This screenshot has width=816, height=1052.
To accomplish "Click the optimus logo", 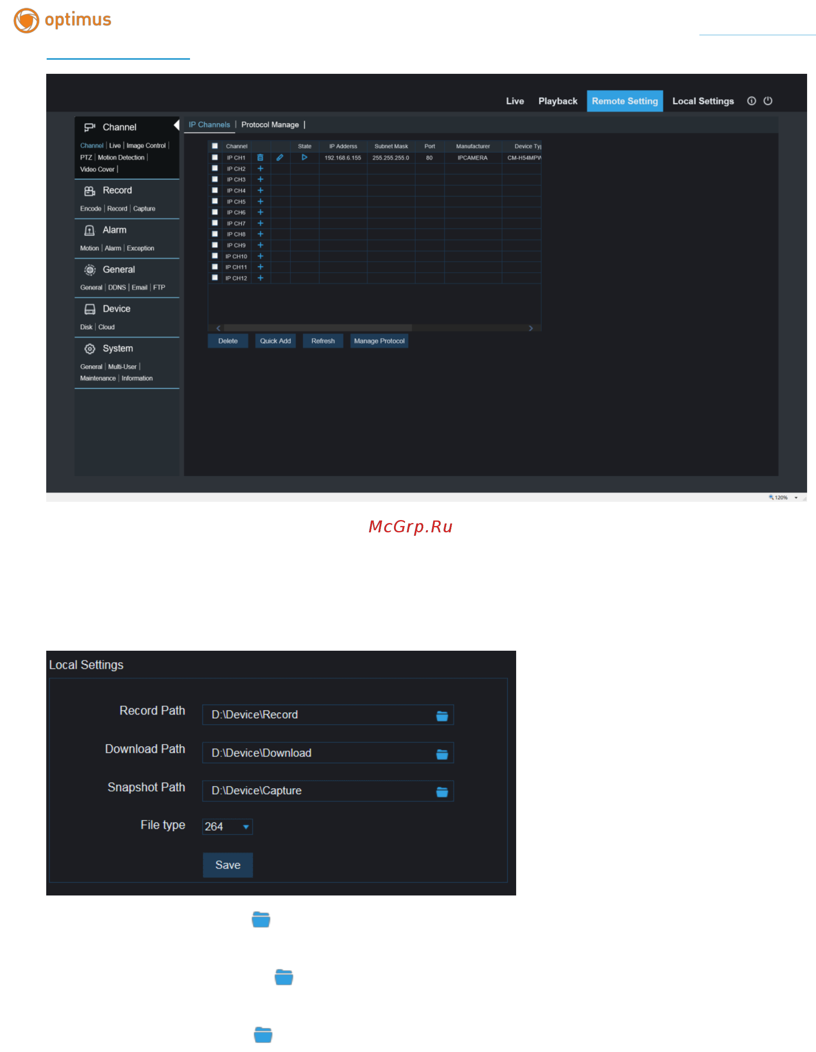I will pos(62,20).
